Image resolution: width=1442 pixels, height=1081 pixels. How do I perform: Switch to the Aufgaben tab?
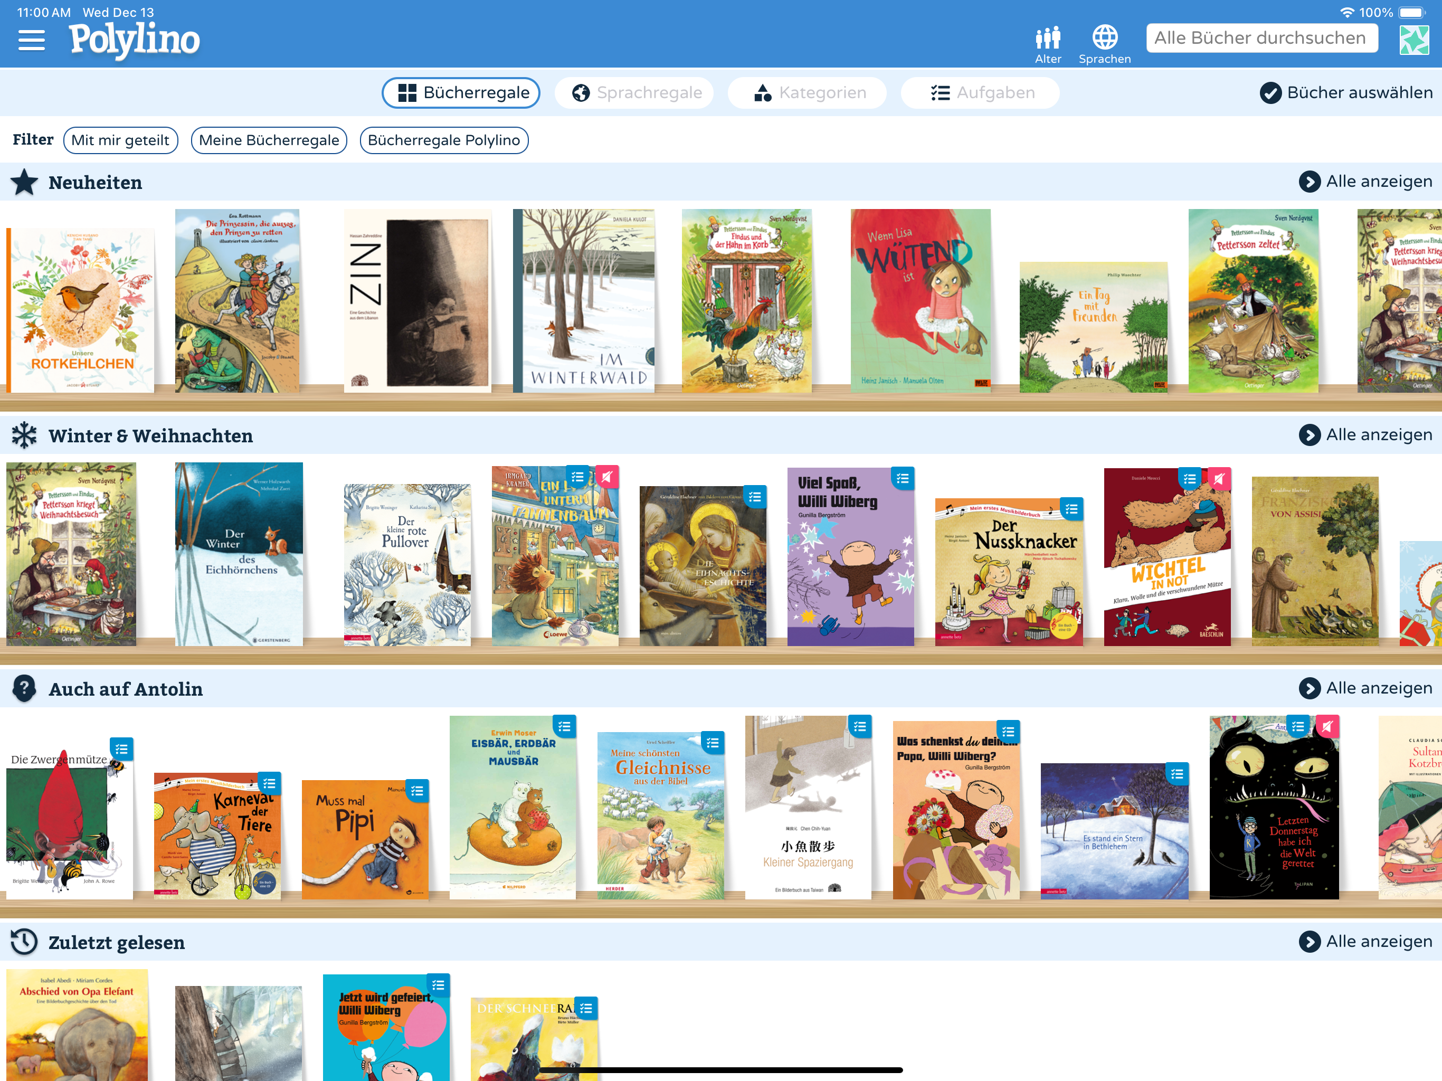click(980, 92)
